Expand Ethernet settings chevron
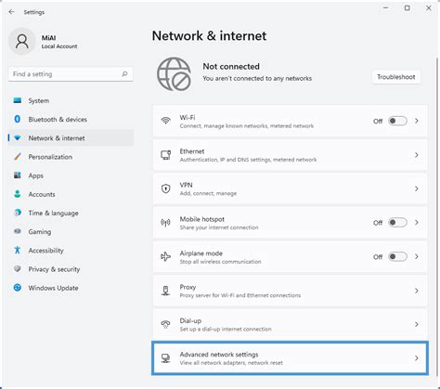440x389 pixels. (417, 155)
